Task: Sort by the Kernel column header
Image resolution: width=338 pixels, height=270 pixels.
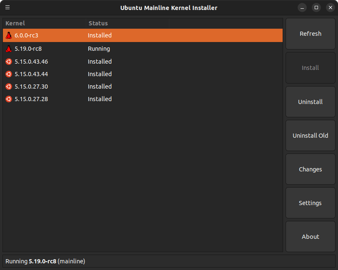Action: tap(45, 23)
